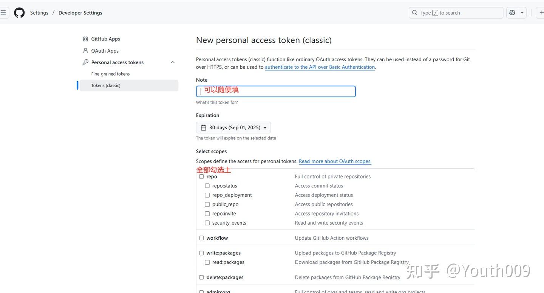Go to Fine-grained tokens page

pos(110,74)
